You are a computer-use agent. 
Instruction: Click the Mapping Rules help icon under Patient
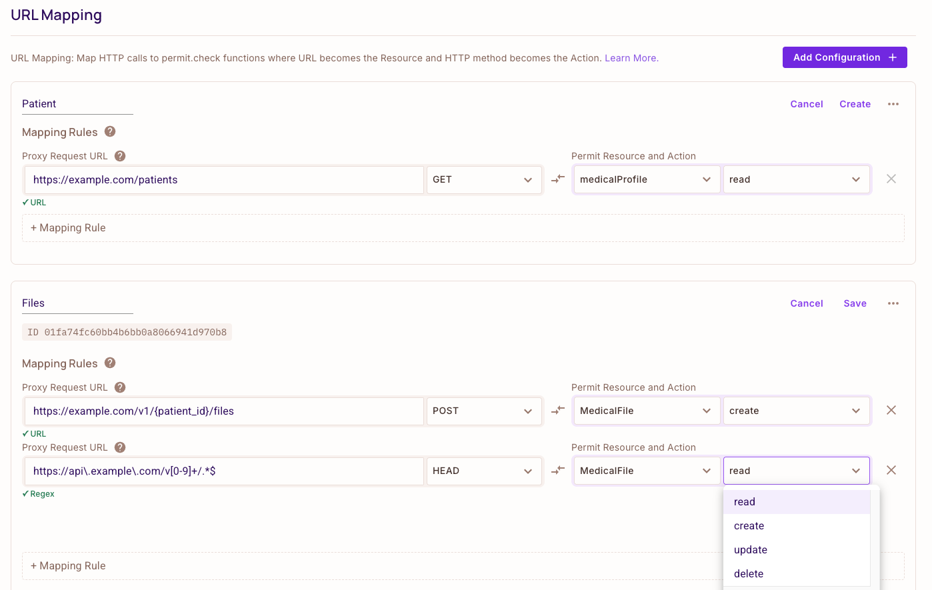pyautogui.click(x=109, y=131)
